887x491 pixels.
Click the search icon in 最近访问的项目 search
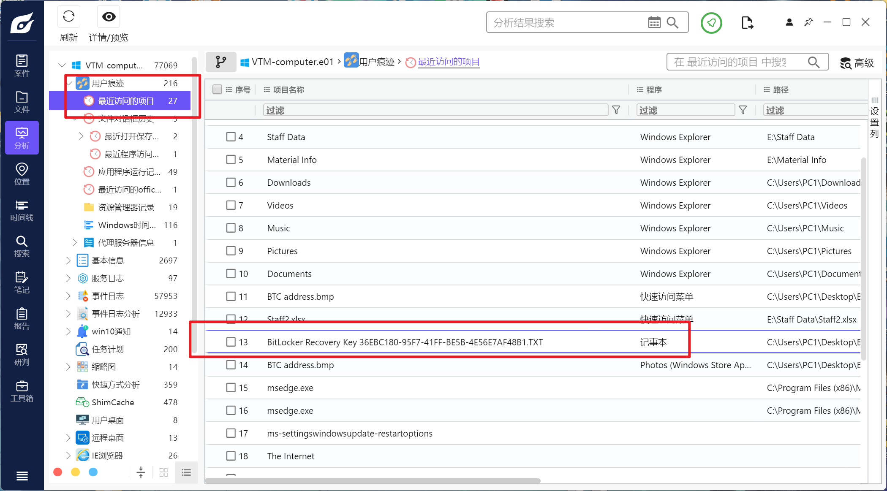tap(814, 62)
